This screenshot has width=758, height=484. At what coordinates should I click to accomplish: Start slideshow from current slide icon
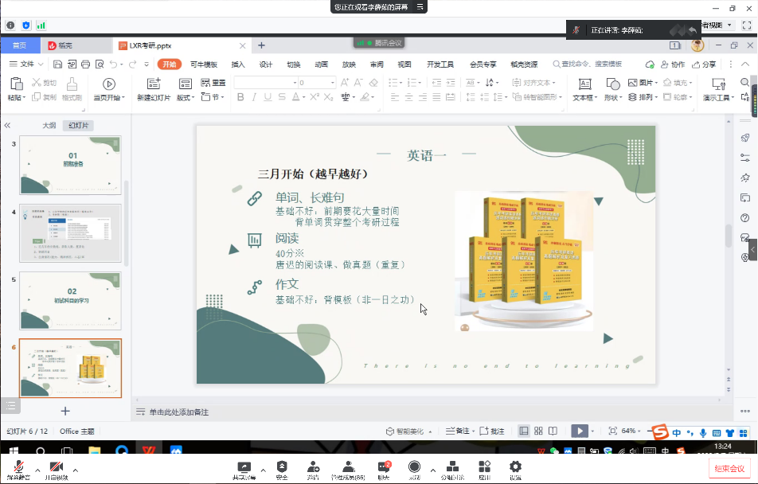coord(109,84)
